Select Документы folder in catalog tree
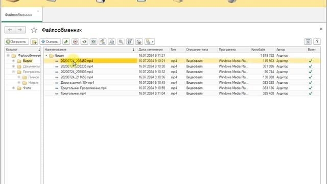The height and width of the screenshot is (184, 327). tap(31, 66)
